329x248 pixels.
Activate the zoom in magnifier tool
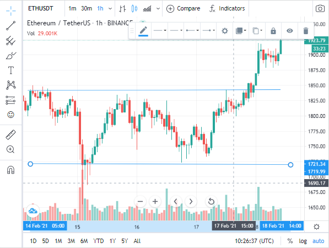10,149
